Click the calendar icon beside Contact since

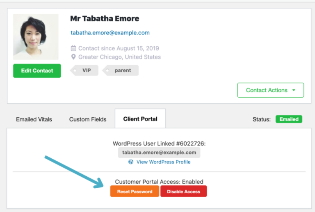73,48
